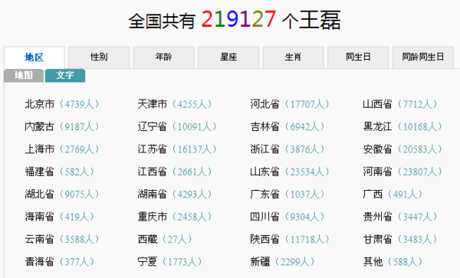Image resolution: width=460 pixels, height=278 pixels.
Task: Click 云南省 (3588人) entry
Action: (62, 240)
